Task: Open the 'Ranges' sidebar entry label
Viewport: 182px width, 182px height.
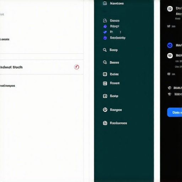Action: (116, 110)
